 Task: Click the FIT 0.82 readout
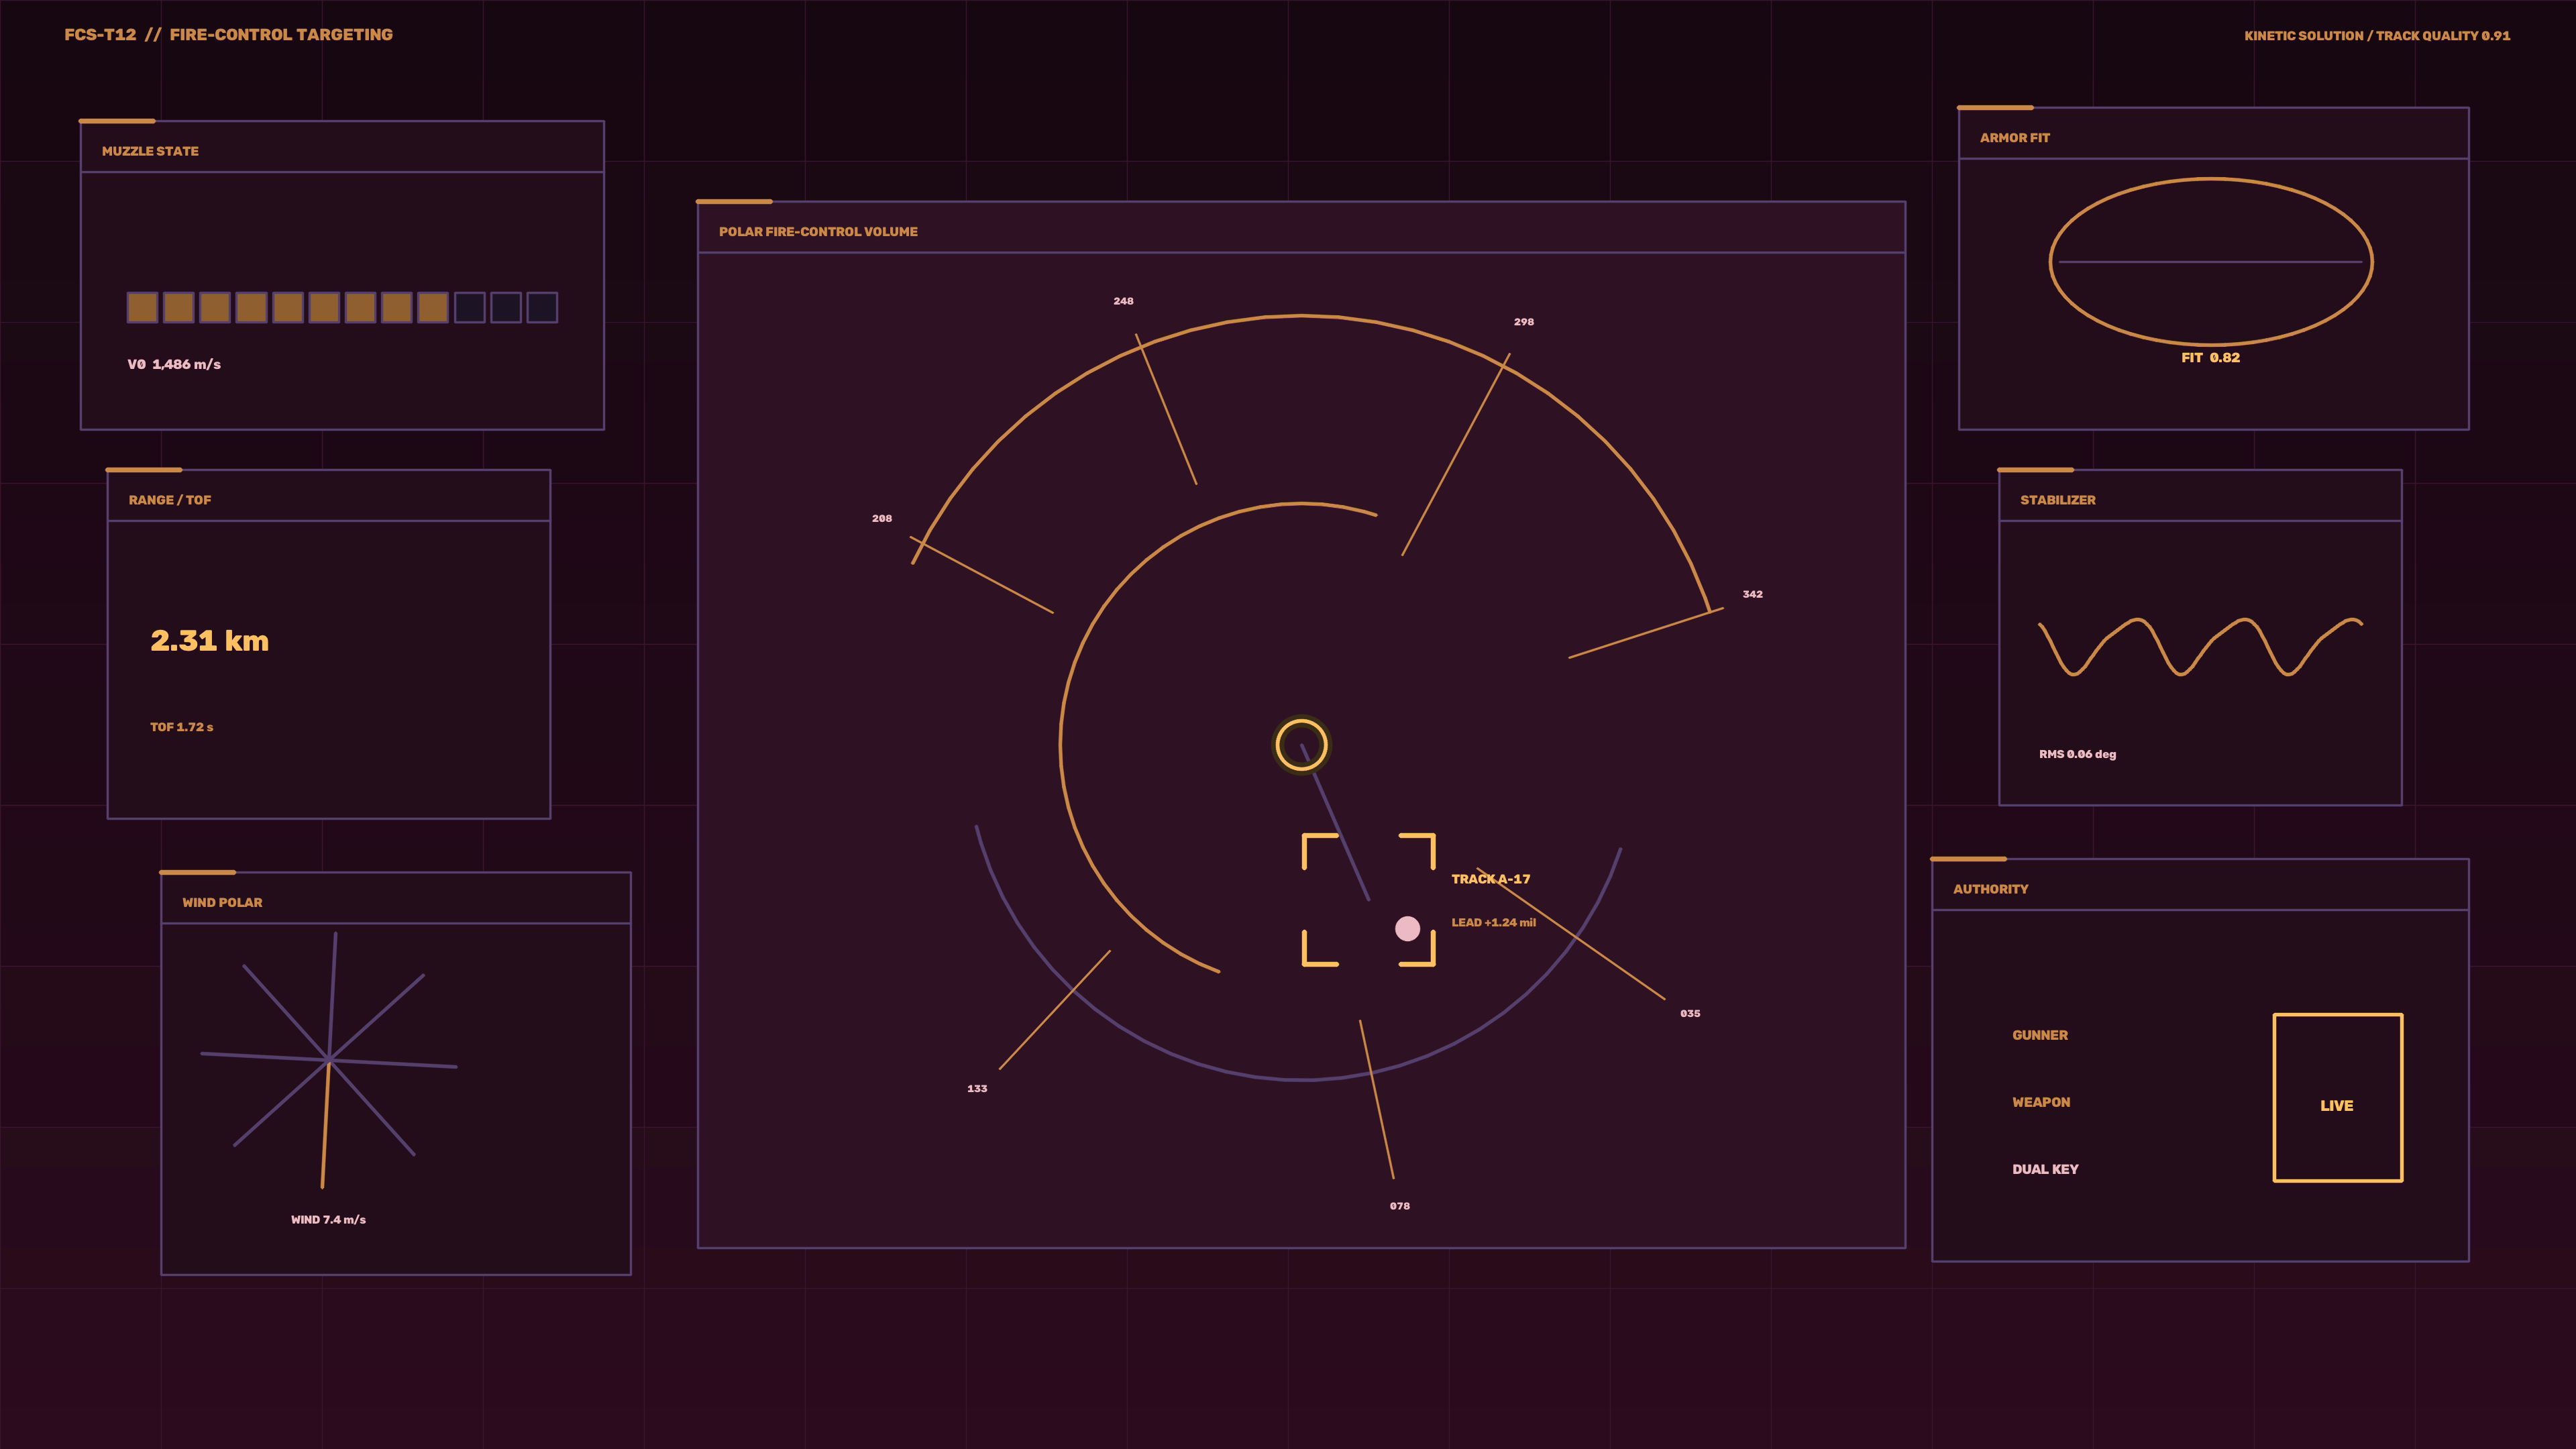pos(2210,357)
